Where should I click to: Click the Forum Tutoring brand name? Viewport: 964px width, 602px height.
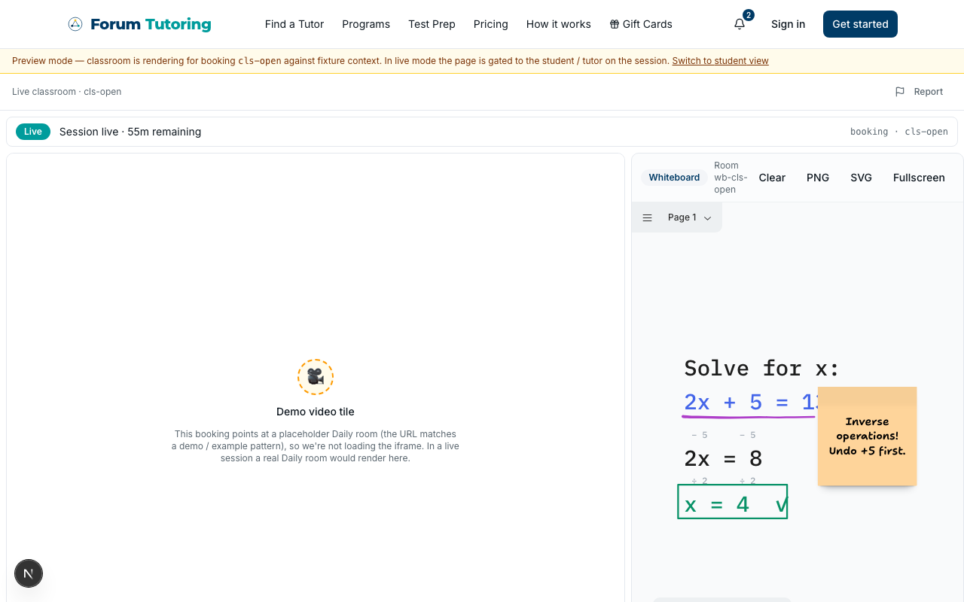click(151, 24)
